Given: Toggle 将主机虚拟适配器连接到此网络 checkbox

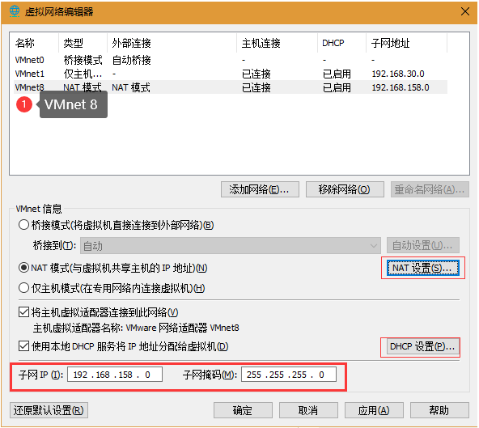Looking at the screenshot, I should (x=23, y=312).
